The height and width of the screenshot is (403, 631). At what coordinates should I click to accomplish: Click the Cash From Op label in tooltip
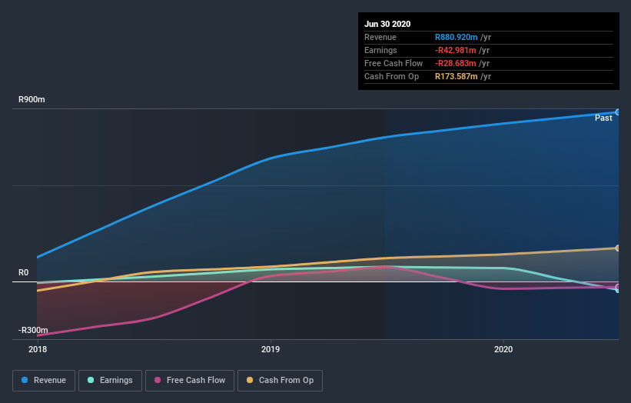tap(391, 76)
